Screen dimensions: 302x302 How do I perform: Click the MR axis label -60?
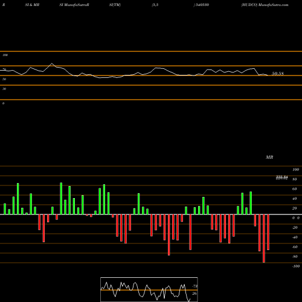[295, 247]
